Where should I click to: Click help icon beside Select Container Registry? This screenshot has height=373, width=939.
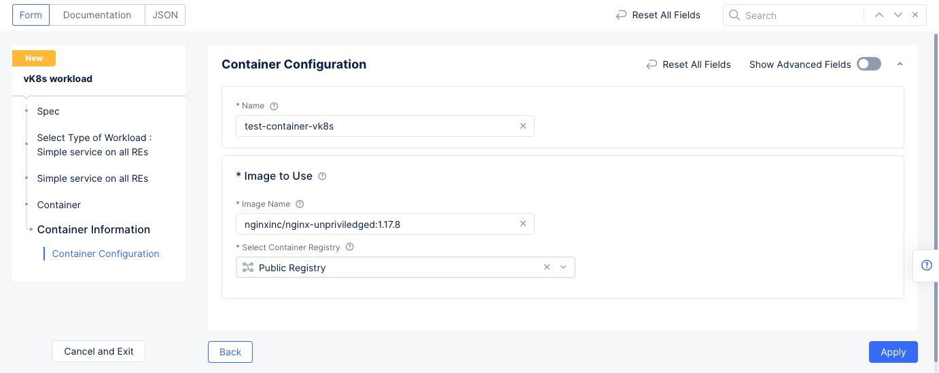tap(350, 248)
